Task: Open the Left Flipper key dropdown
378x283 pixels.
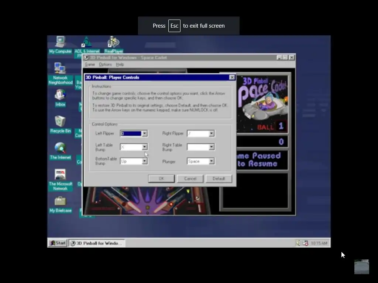Action: click(145, 133)
